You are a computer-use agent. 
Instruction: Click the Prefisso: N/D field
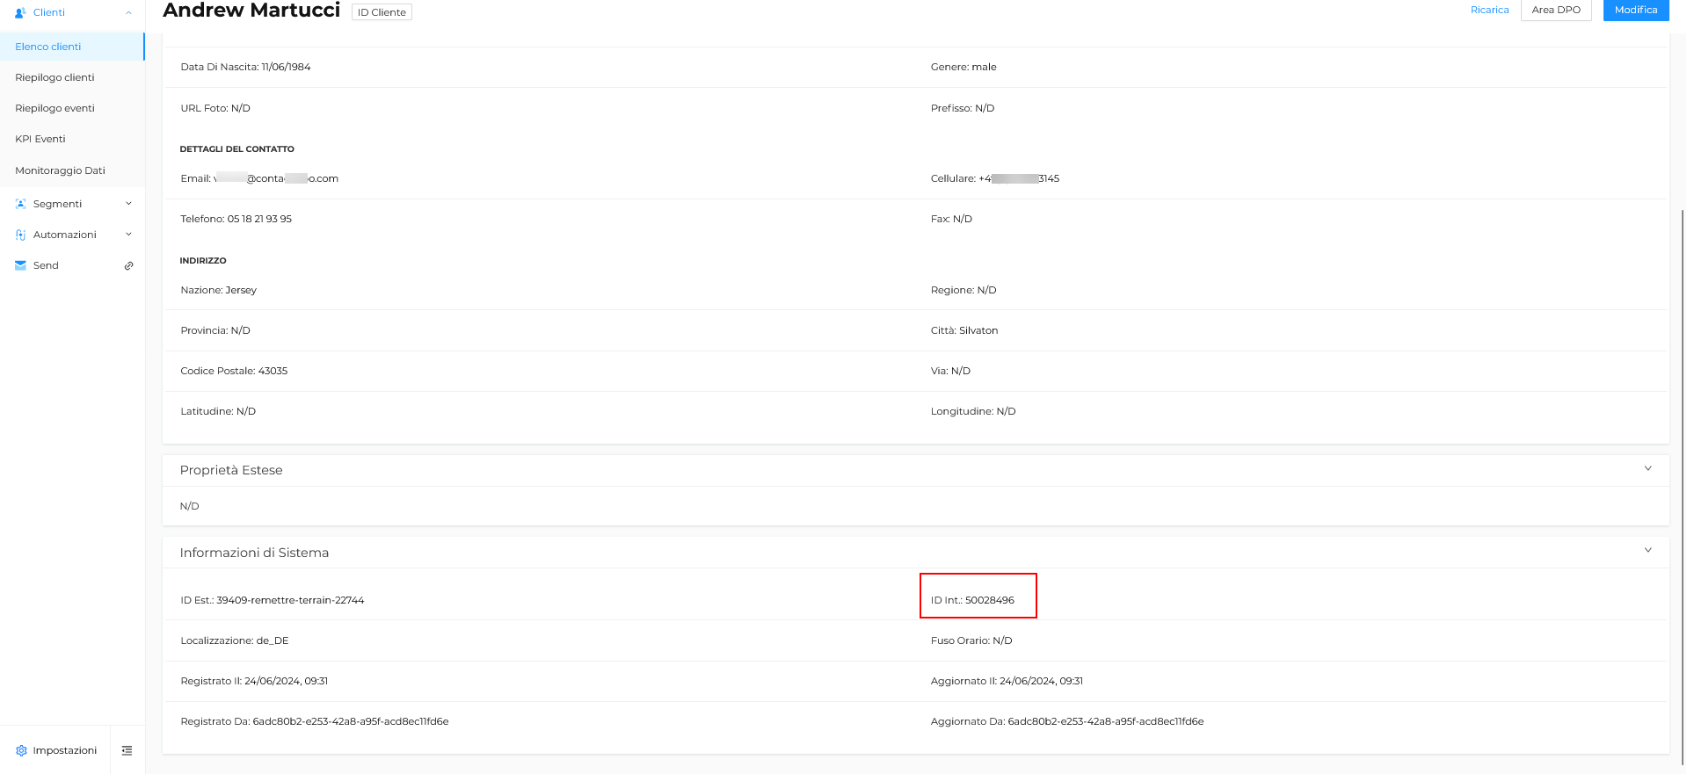(963, 108)
